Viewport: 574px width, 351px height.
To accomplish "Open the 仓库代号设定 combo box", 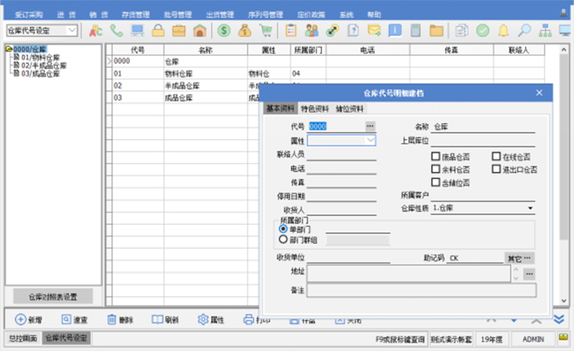I will tap(71, 30).
